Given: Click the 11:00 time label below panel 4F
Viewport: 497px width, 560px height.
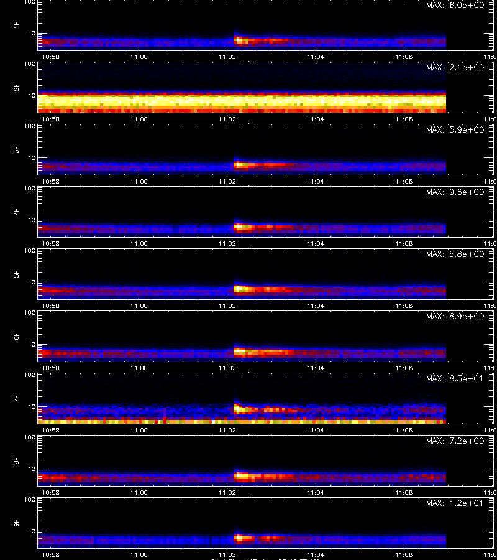Looking at the screenshot, I should tap(139, 243).
